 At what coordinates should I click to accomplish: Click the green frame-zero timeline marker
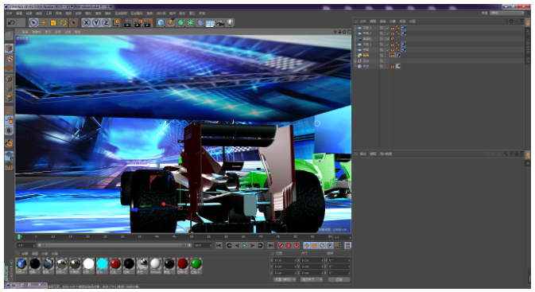[x=19, y=236]
